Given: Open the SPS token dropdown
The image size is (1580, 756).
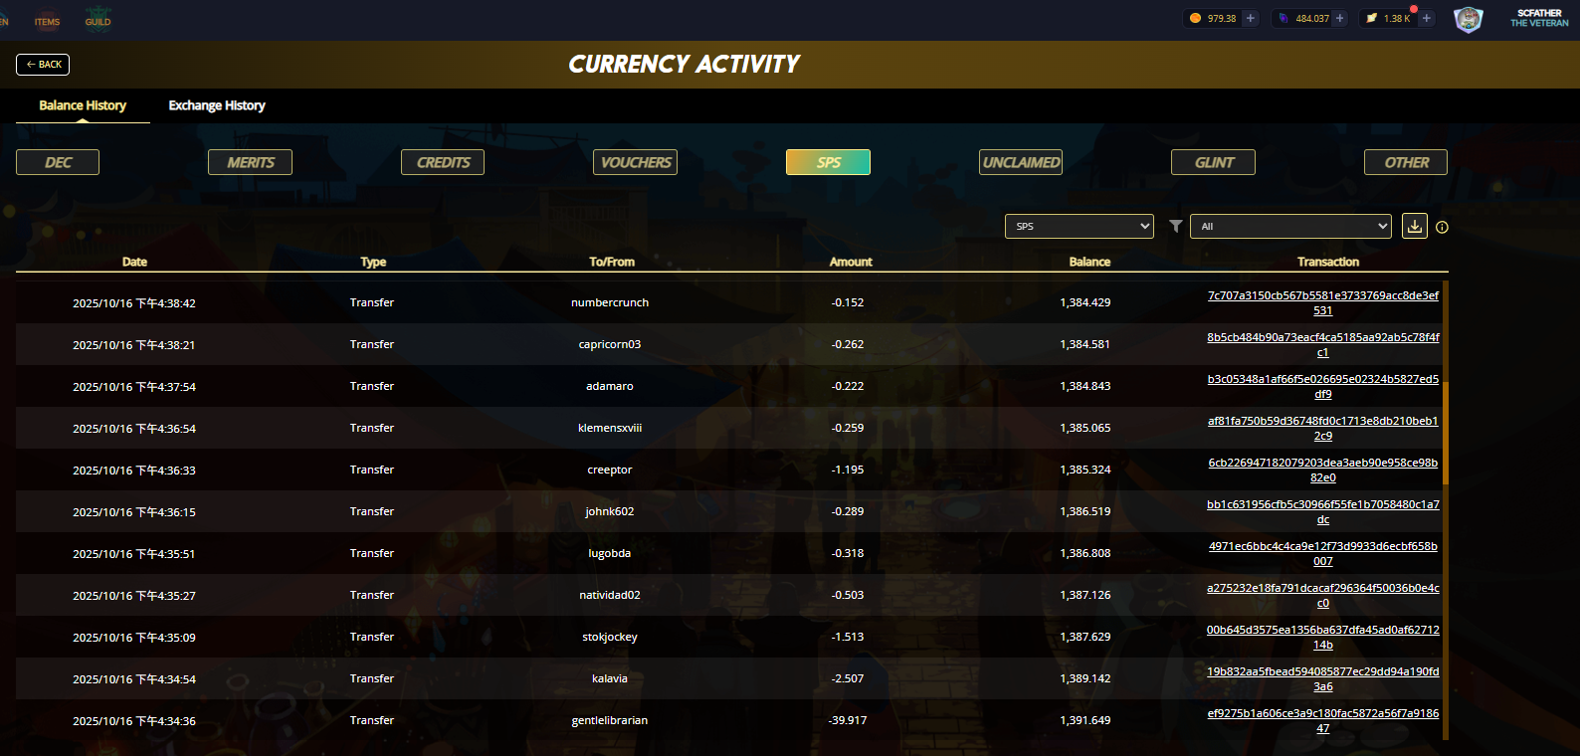Looking at the screenshot, I should pyautogui.click(x=1080, y=226).
